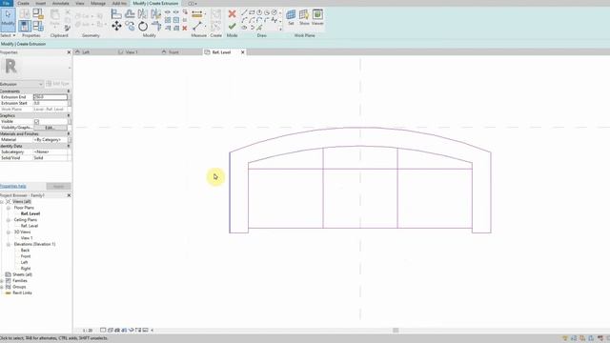Click the Extrusion Start value field
The width and height of the screenshot is (610, 343).
[51, 103]
